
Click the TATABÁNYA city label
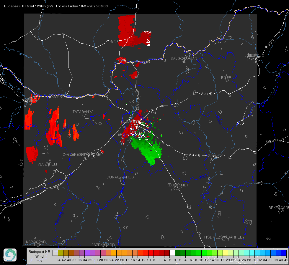tap(83, 112)
